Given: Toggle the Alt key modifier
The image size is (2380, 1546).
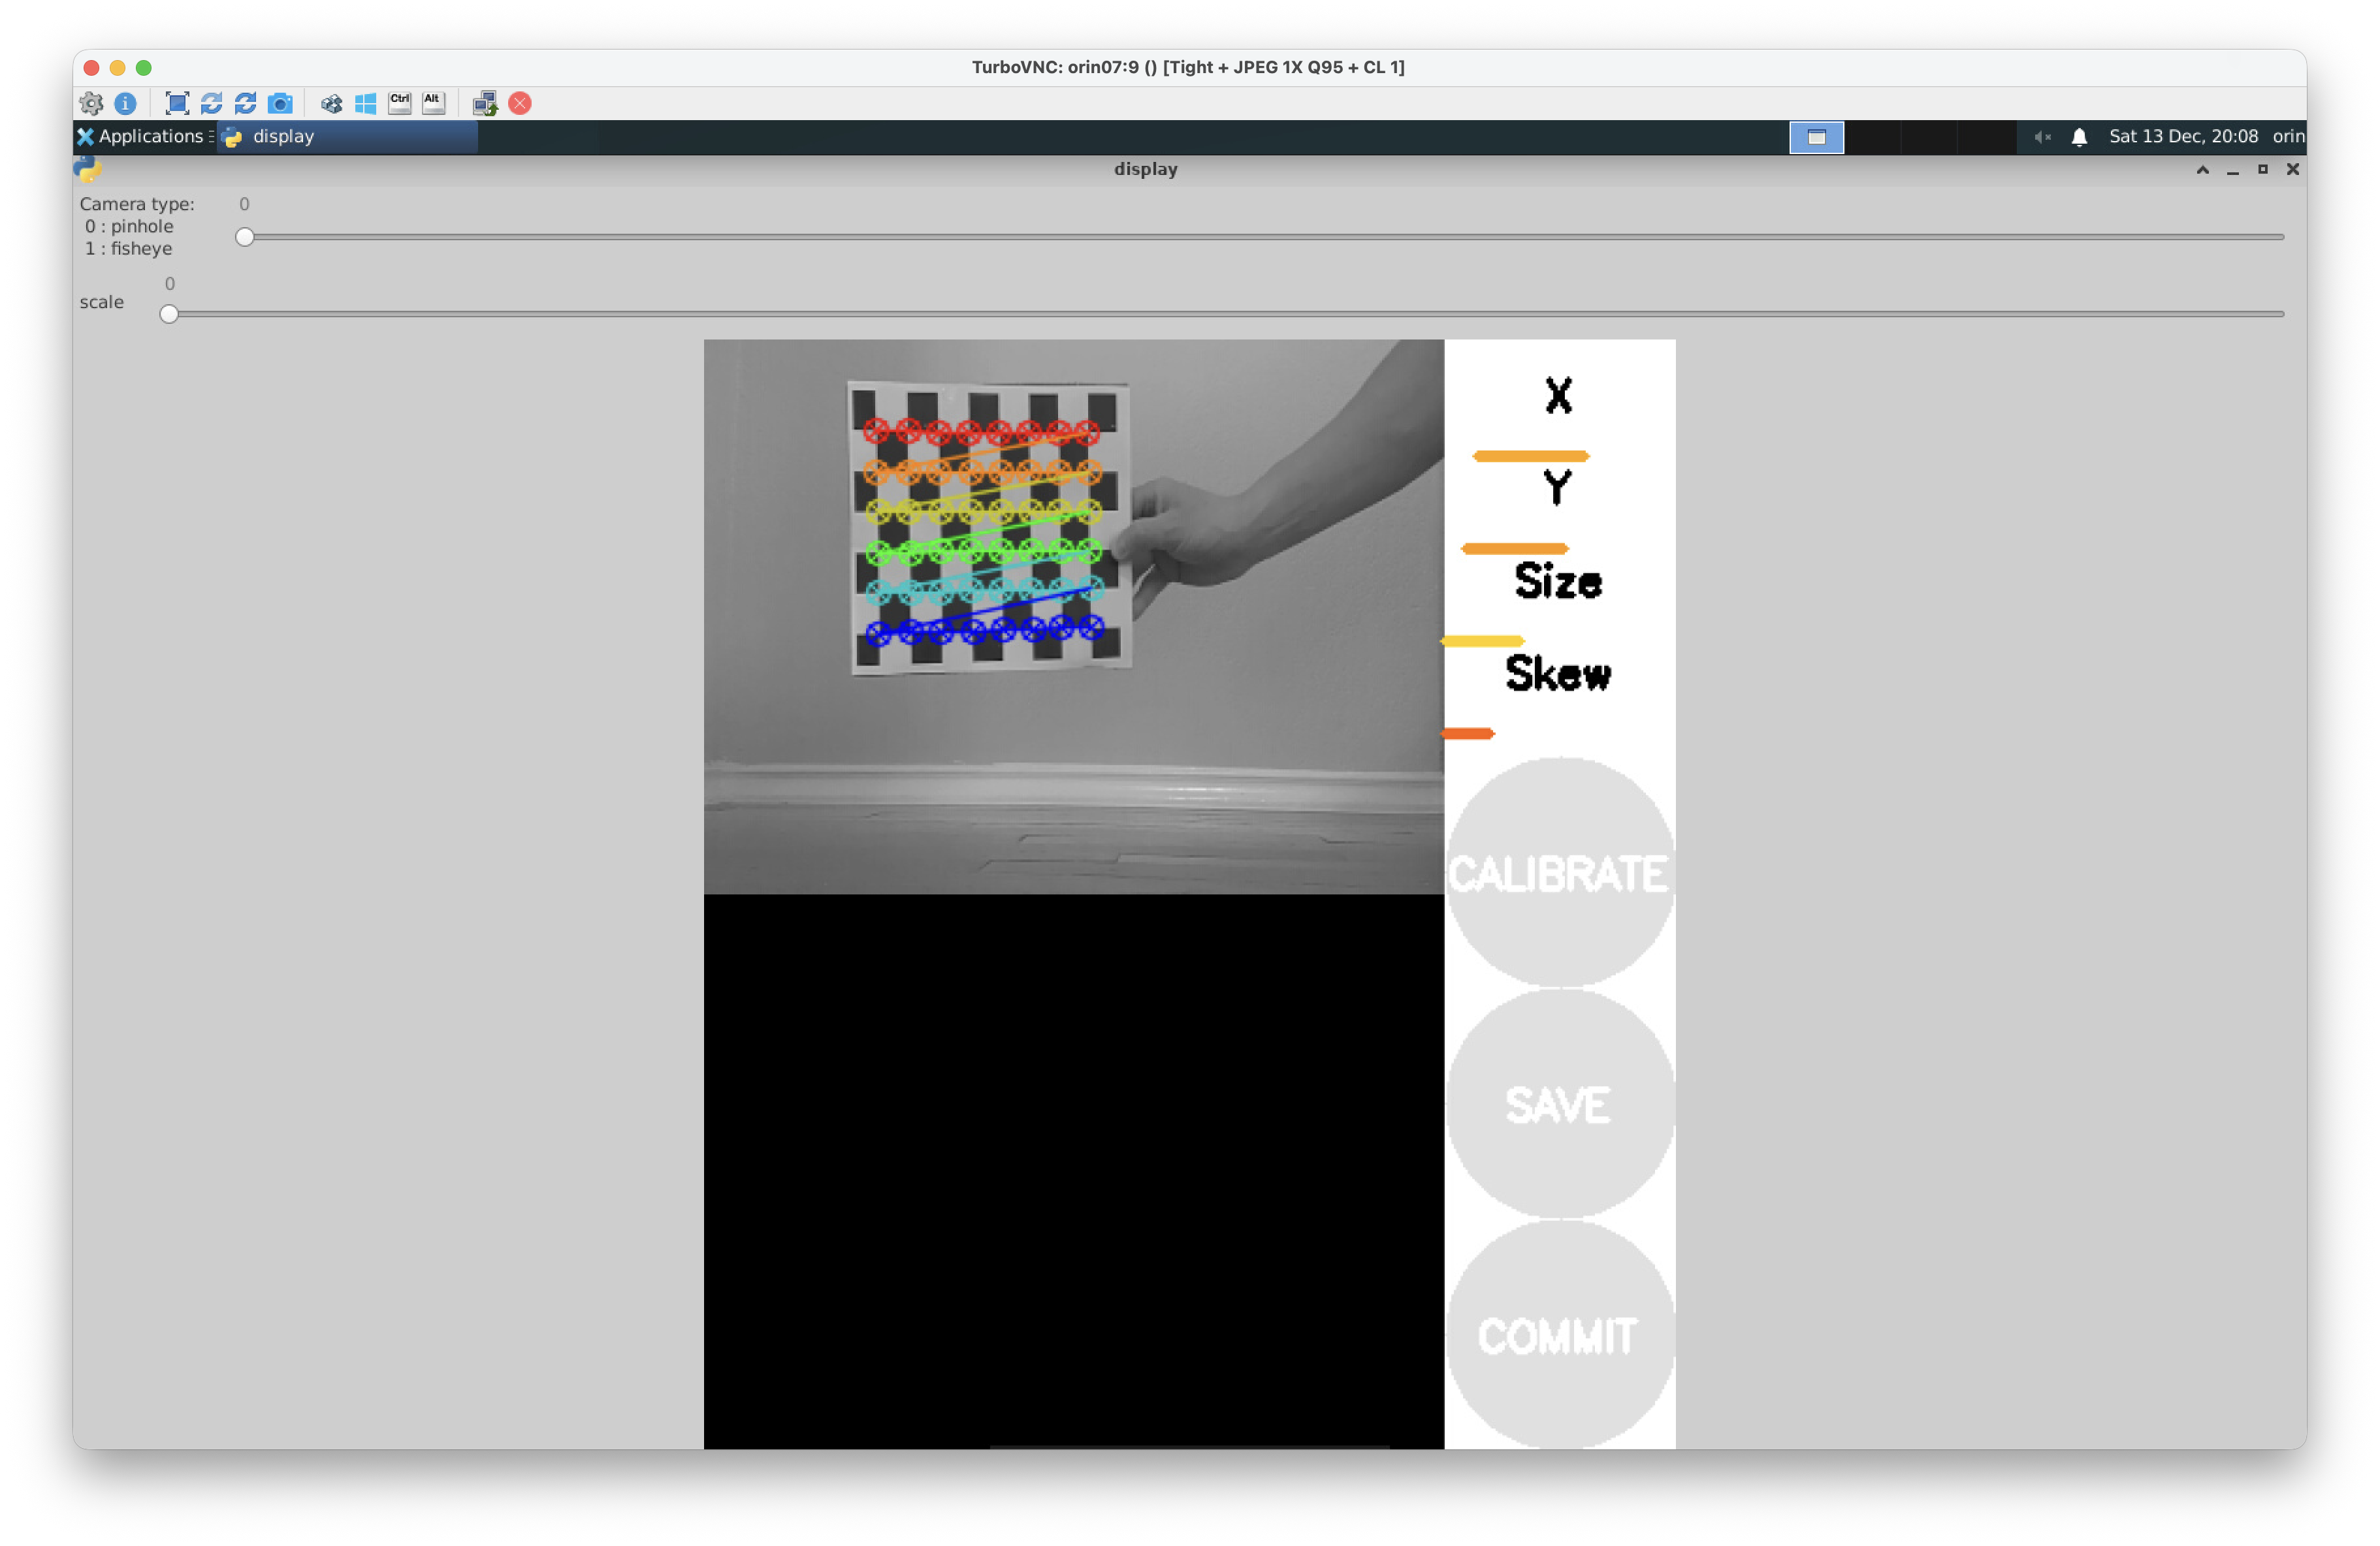Looking at the screenshot, I should click(x=433, y=103).
